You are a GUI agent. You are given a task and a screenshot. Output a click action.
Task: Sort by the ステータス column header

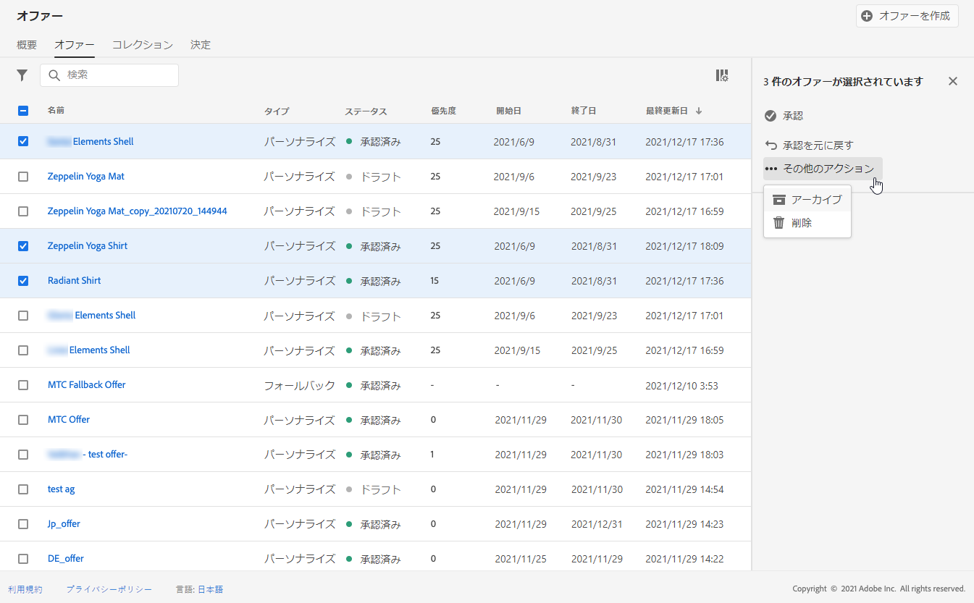366,111
